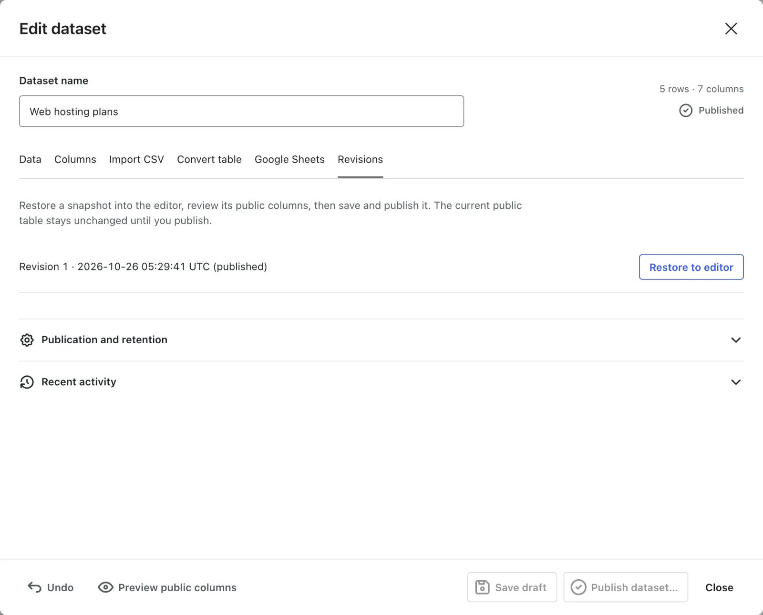Click the Recent activity history icon
763x615 pixels.
(x=27, y=382)
